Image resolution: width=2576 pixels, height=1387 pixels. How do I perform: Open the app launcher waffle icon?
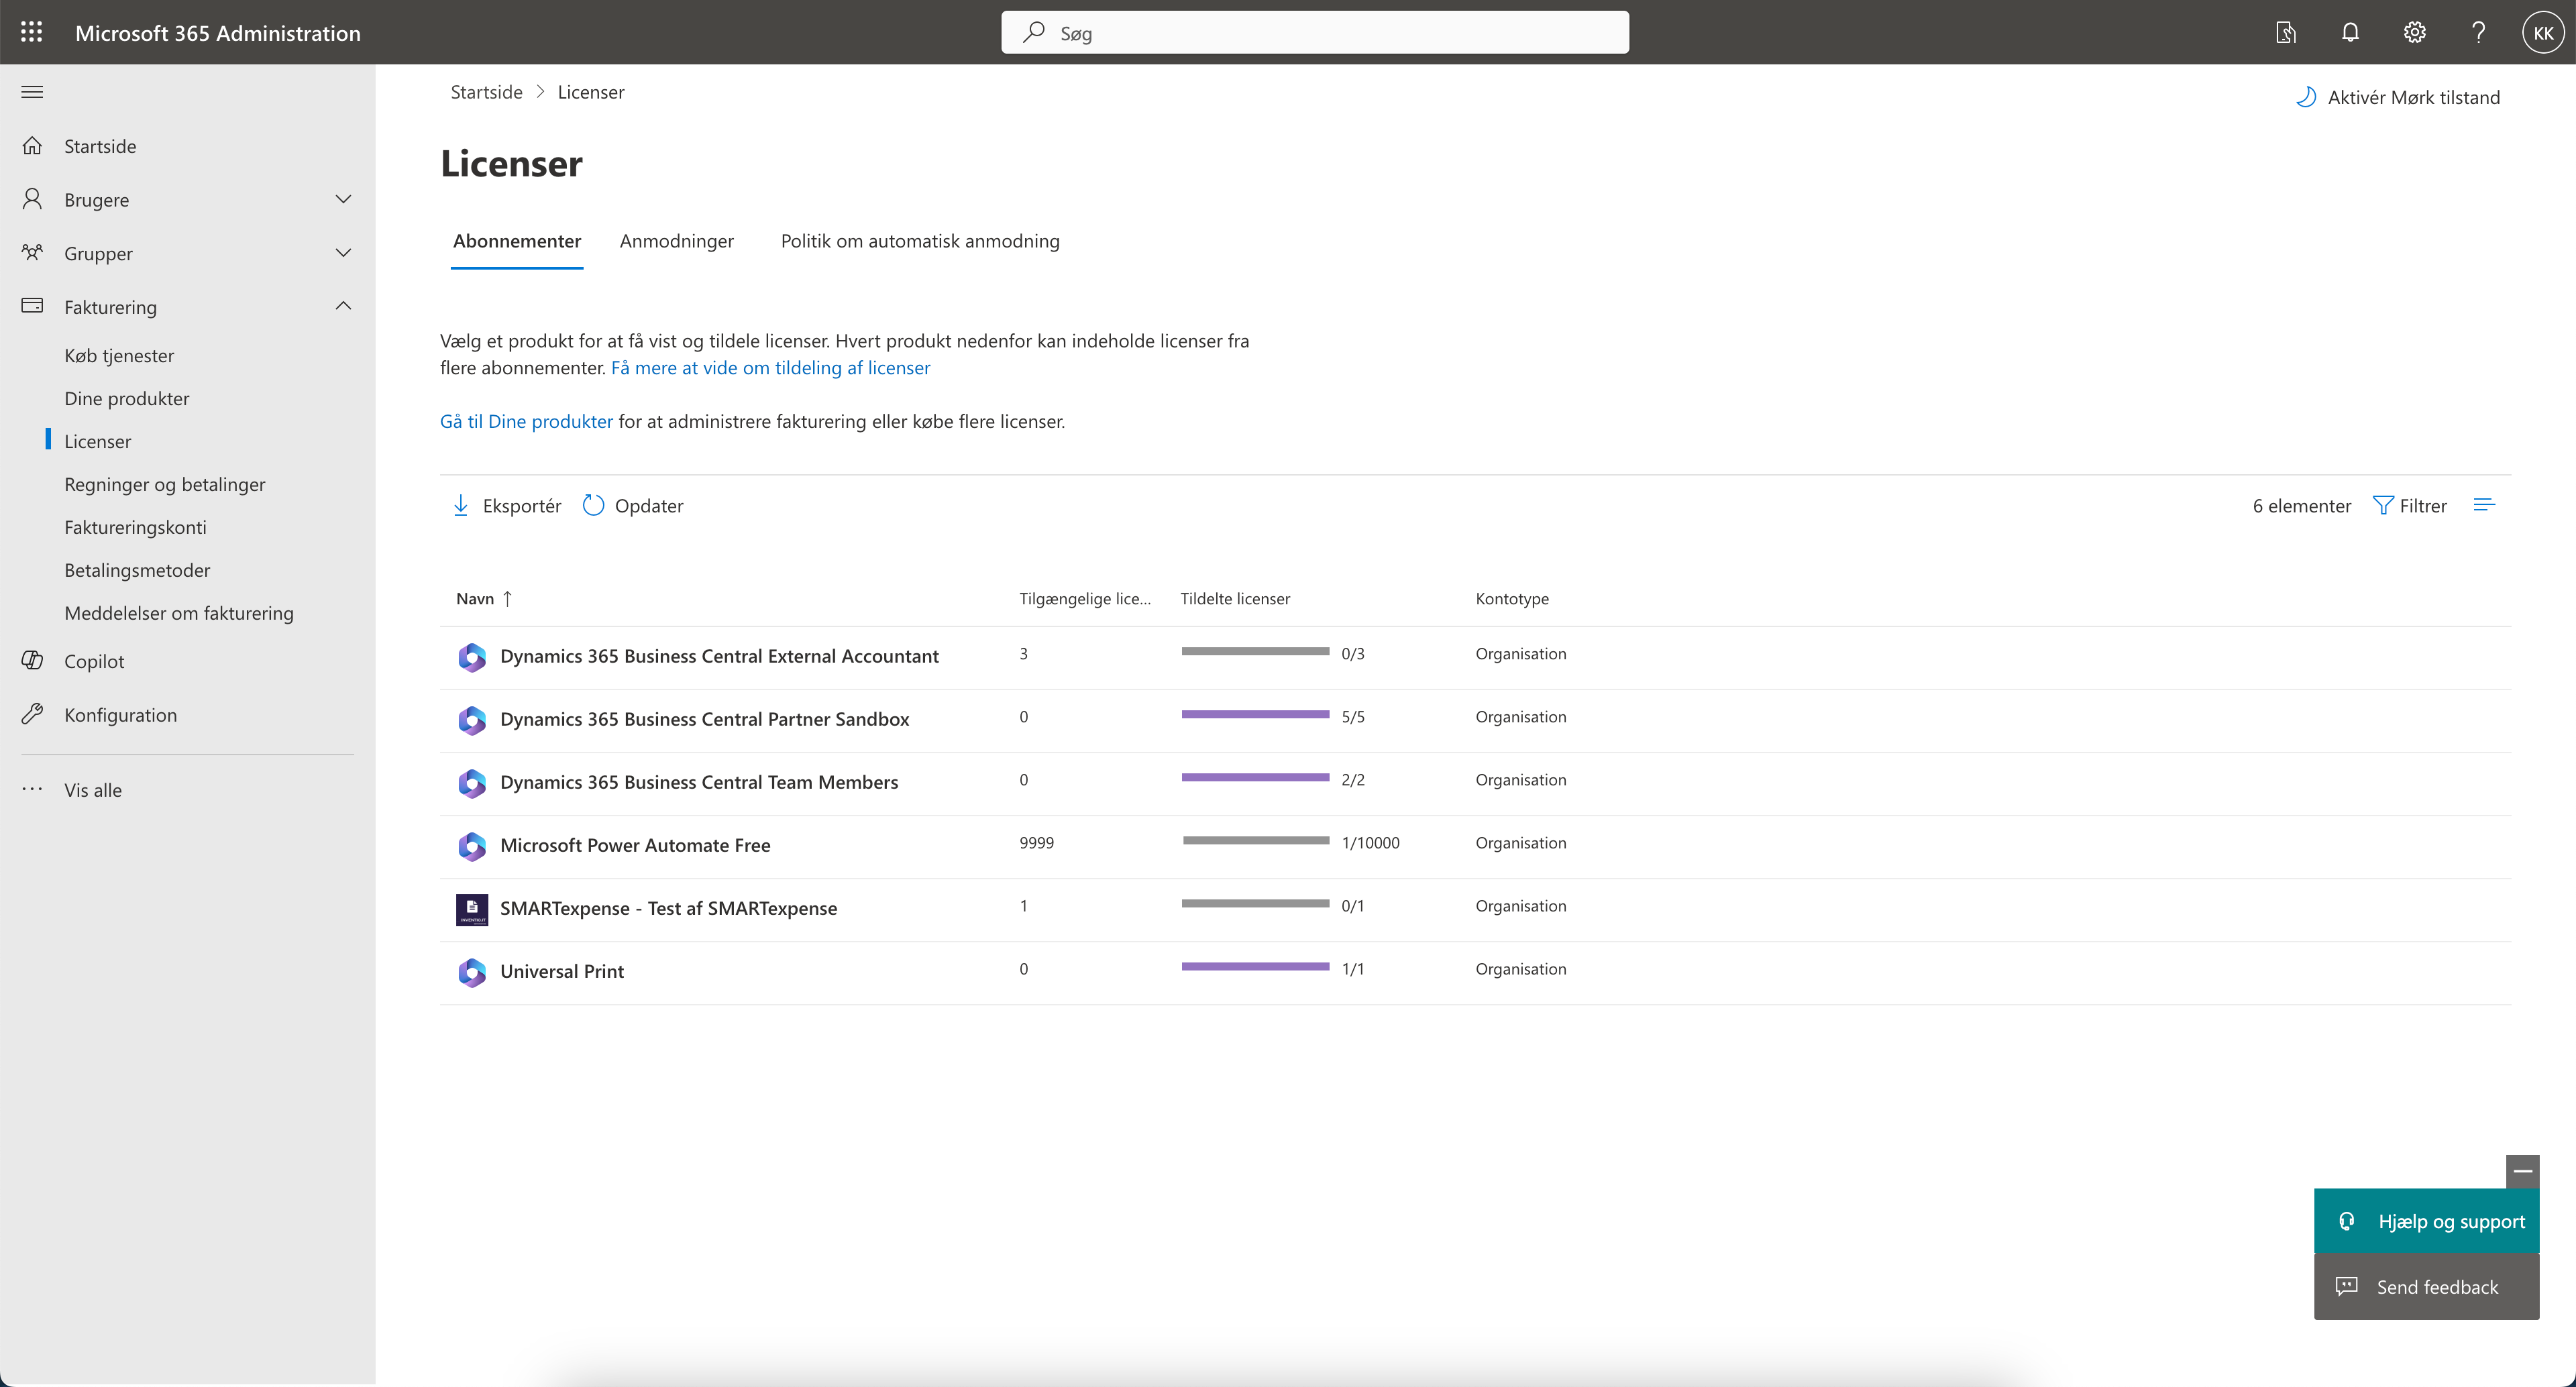tap(31, 32)
